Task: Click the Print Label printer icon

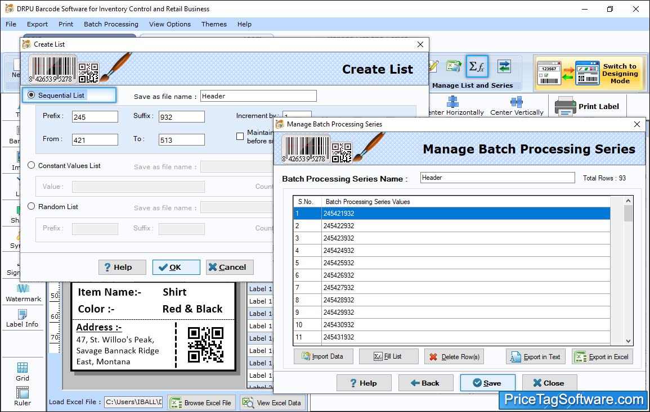Action: pos(566,106)
